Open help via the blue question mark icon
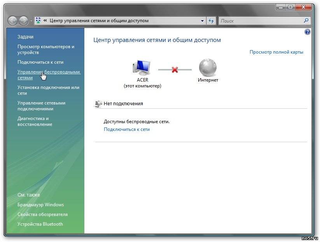The height and width of the screenshot is (242, 320). [x=307, y=32]
